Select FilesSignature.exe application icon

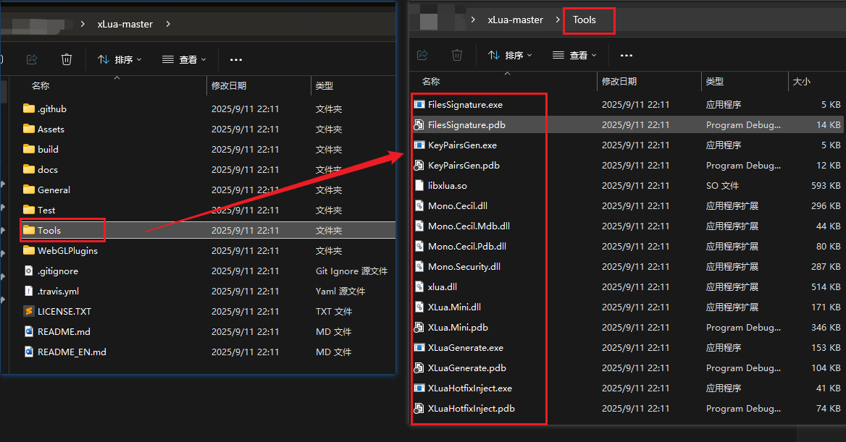click(419, 105)
